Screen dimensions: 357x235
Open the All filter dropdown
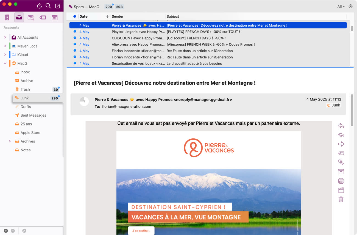(341, 6)
